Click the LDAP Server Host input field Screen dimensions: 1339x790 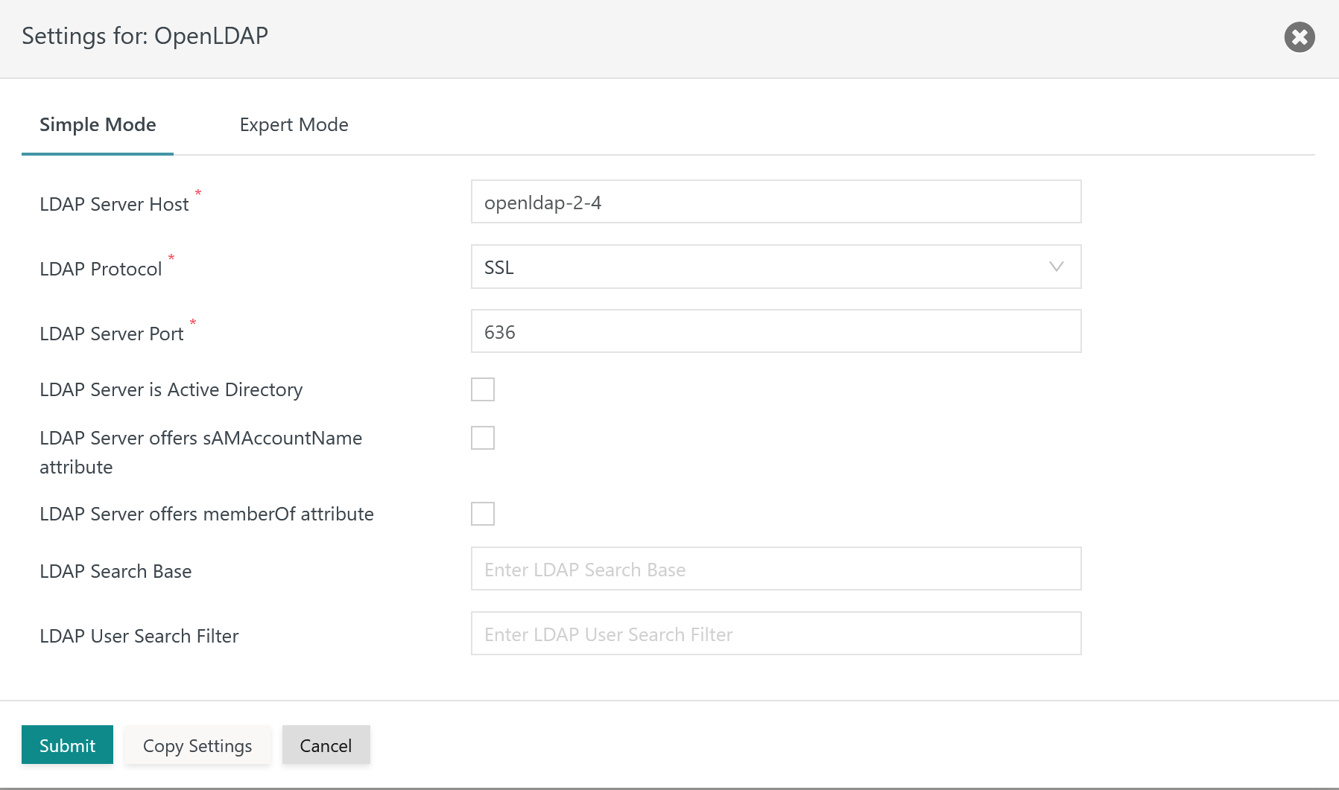pyautogui.click(x=776, y=202)
